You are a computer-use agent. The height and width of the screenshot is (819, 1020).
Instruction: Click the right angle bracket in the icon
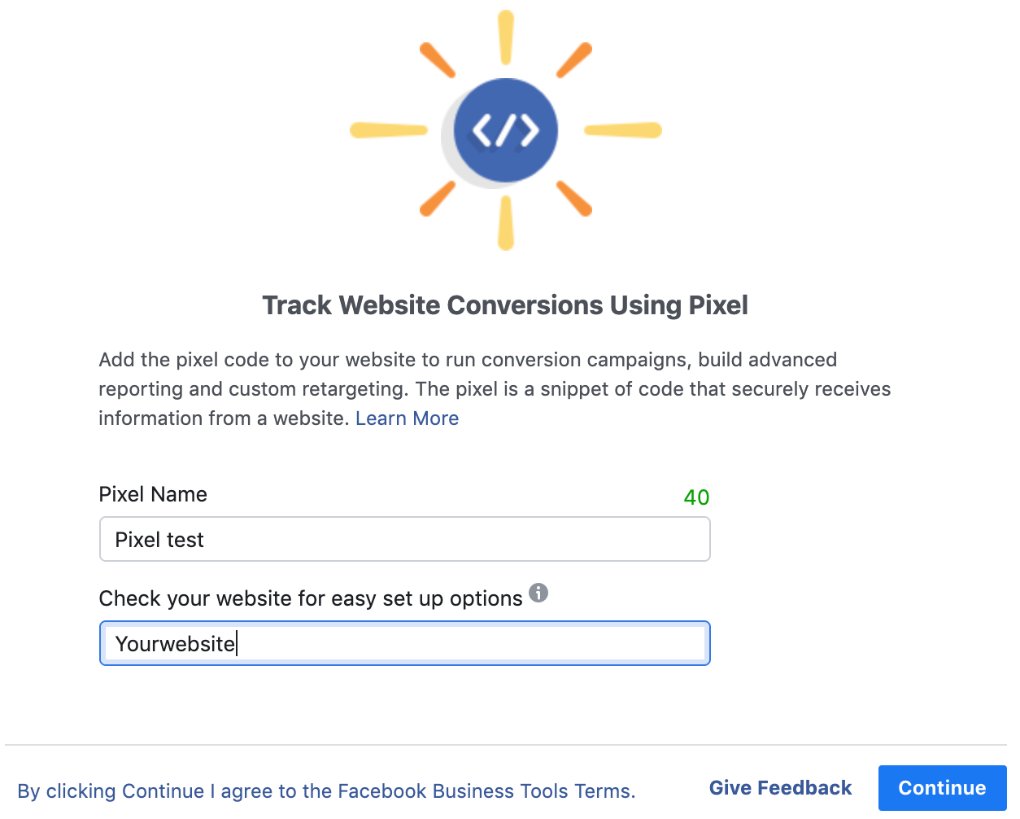tap(529, 129)
